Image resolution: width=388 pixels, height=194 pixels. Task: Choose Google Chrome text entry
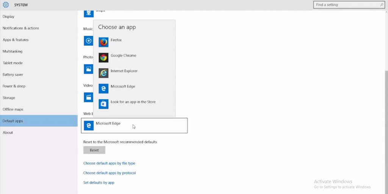(x=124, y=56)
